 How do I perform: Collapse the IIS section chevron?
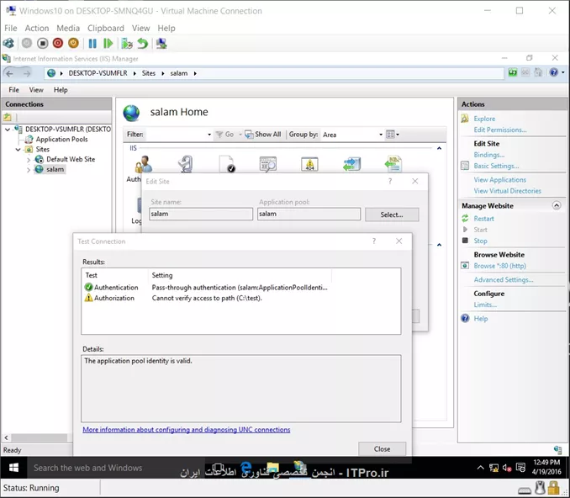[x=439, y=148]
